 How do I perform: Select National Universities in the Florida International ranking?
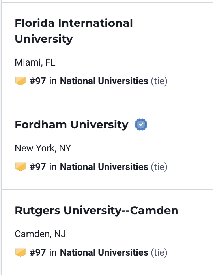(x=104, y=81)
